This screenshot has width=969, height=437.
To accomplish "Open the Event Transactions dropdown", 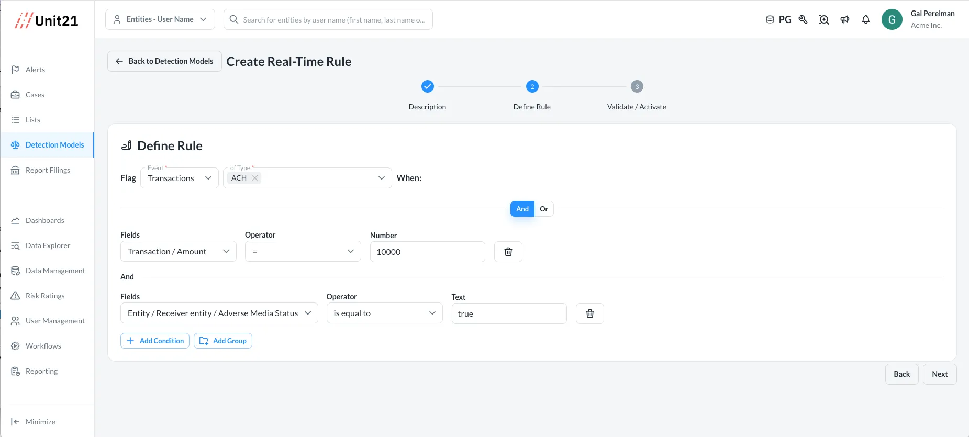I will [180, 178].
